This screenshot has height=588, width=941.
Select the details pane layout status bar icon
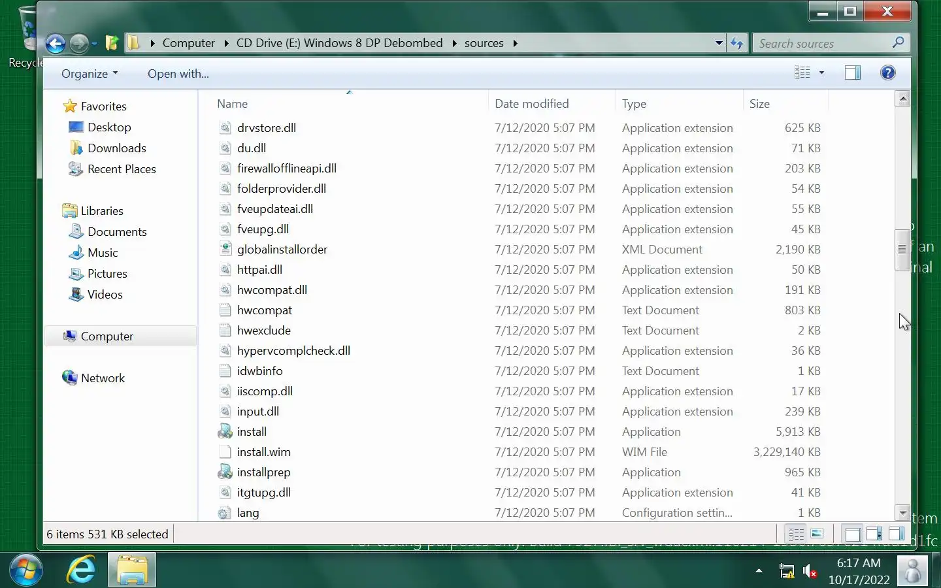click(874, 534)
